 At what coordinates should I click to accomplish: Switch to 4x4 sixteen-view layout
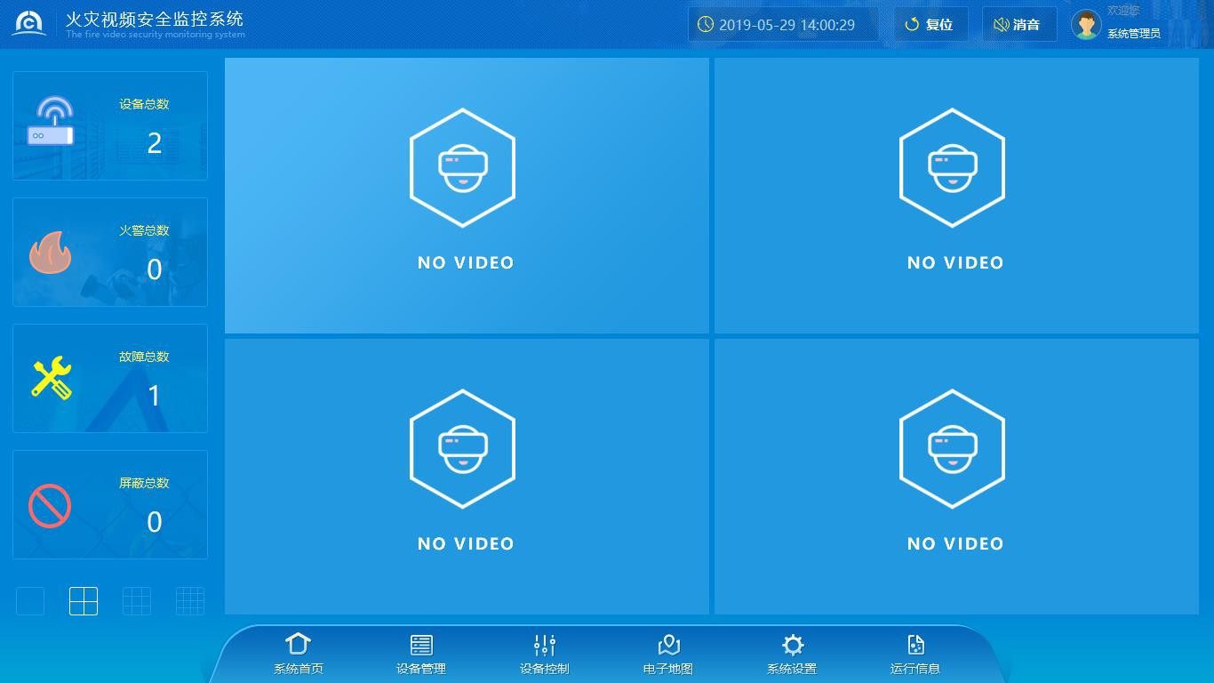[190, 601]
